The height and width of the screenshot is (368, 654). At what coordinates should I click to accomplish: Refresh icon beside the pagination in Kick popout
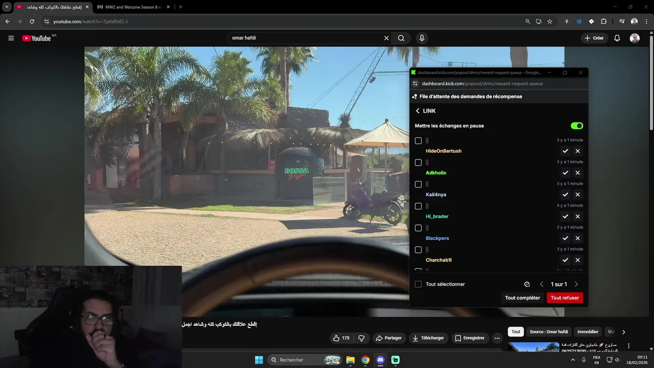pos(527,284)
